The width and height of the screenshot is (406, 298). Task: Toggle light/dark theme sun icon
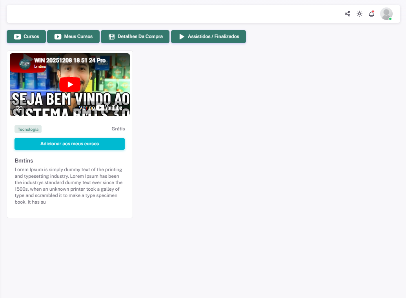point(359,14)
